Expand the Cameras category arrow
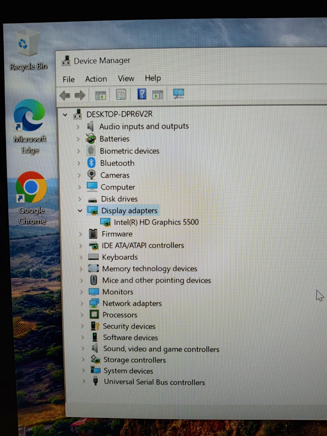The height and width of the screenshot is (436, 327). coord(79,175)
